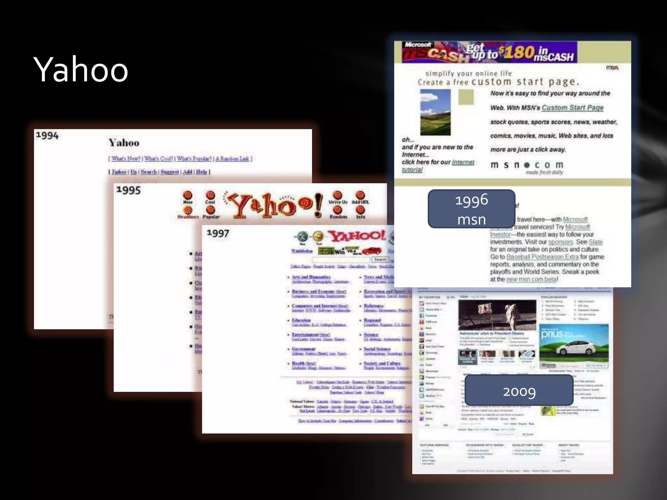Click What's Cool? link on 1994 Yahoo
The width and height of the screenshot is (667, 500).
159,159
